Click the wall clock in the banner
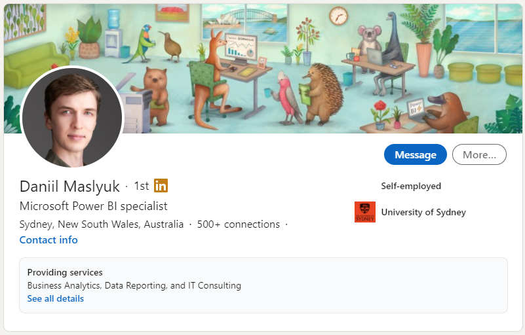This screenshot has width=525, height=335. coord(338,16)
